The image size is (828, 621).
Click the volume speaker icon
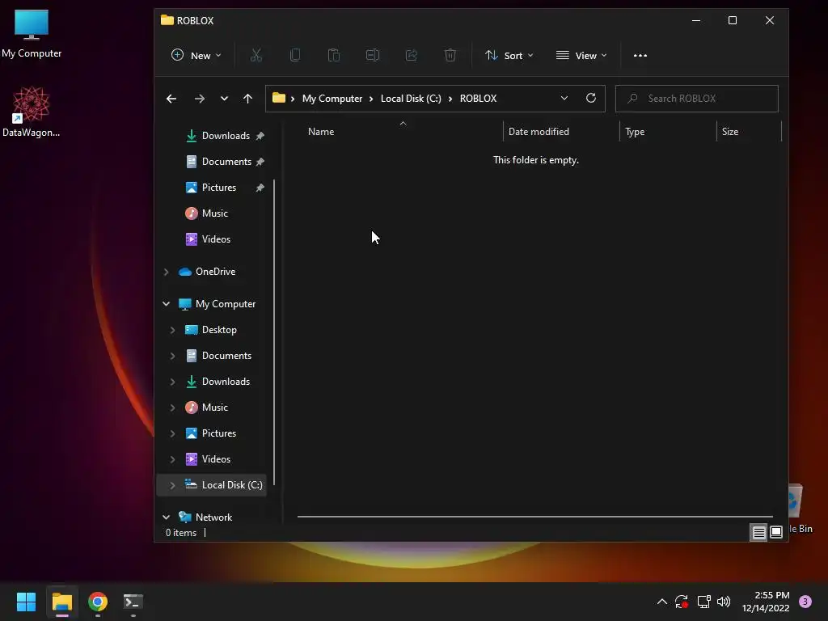pyautogui.click(x=724, y=602)
